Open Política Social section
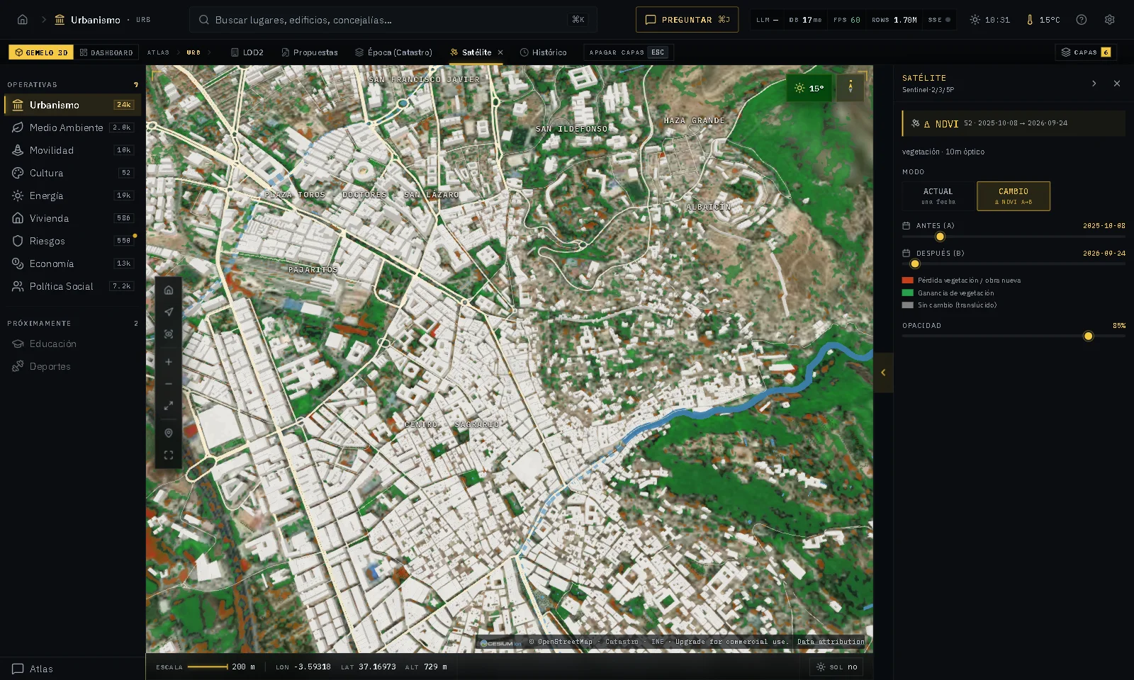 pyautogui.click(x=72, y=286)
